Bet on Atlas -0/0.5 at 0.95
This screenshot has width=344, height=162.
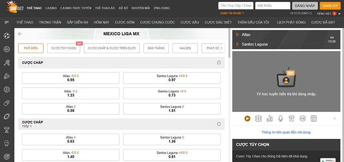click(71, 78)
